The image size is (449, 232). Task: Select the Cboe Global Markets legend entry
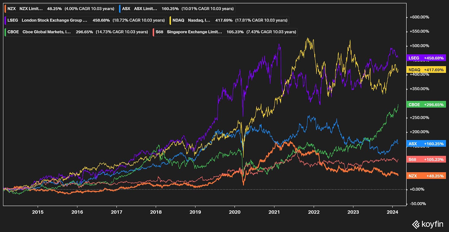(x=77, y=32)
